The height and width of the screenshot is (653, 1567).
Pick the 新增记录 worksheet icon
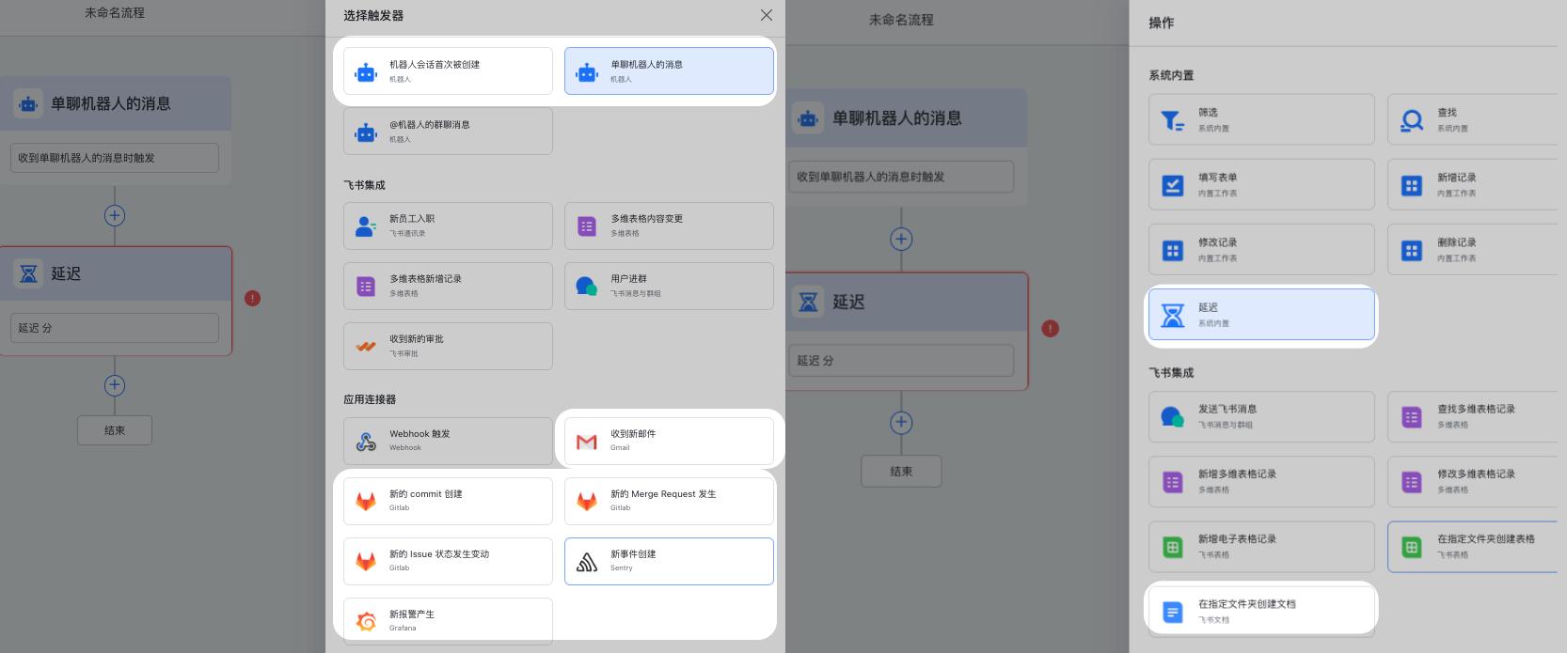[x=1412, y=185]
